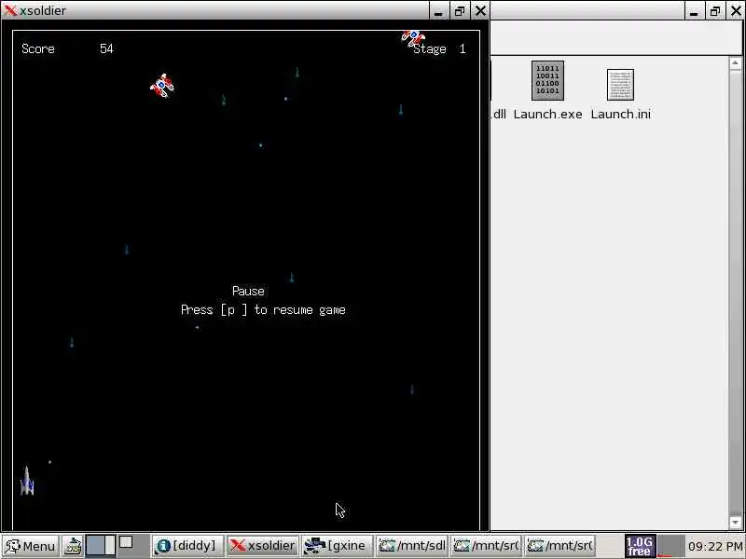Click the 1.0G free storage indicator
746x559 pixels.
coord(640,546)
